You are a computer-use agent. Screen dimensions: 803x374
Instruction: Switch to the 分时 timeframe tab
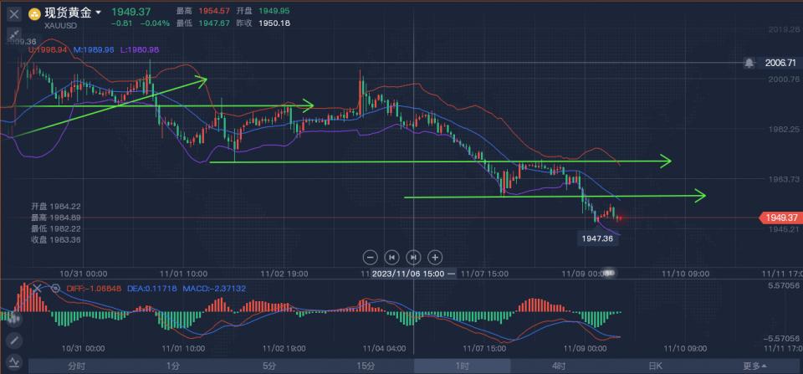(77, 366)
